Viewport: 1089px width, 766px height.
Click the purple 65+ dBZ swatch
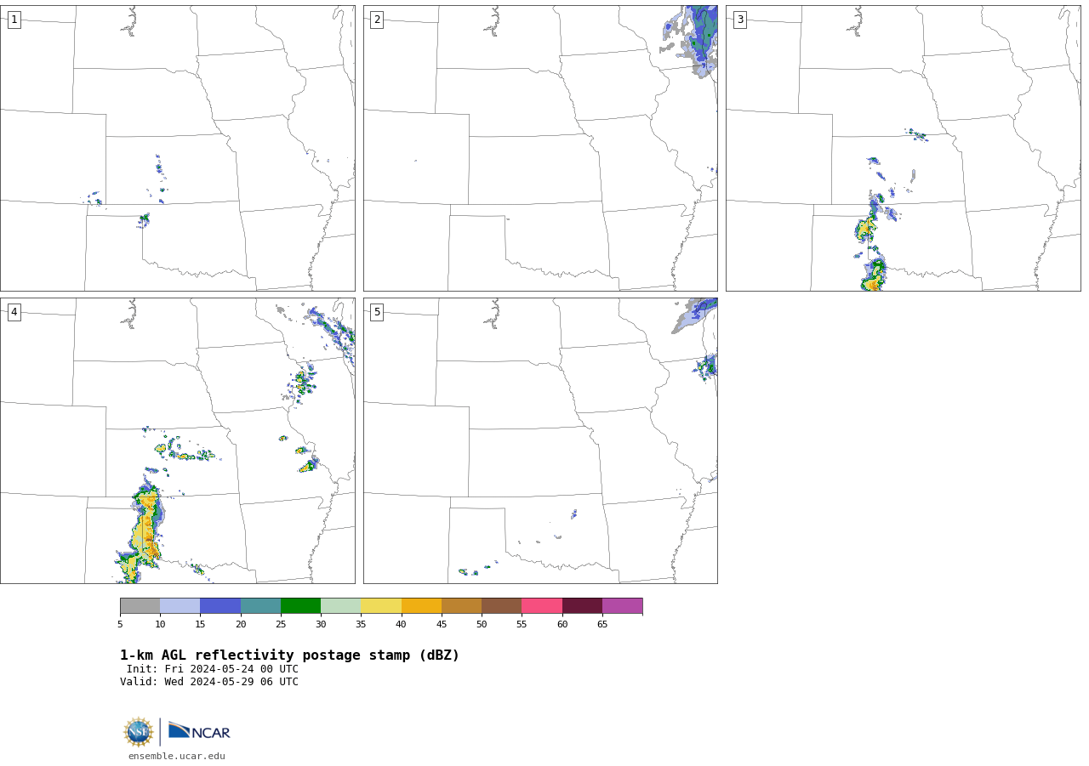click(x=623, y=606)
